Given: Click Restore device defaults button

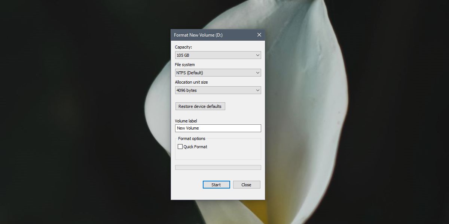Looking at the screenshot, I should pos(200,106).
